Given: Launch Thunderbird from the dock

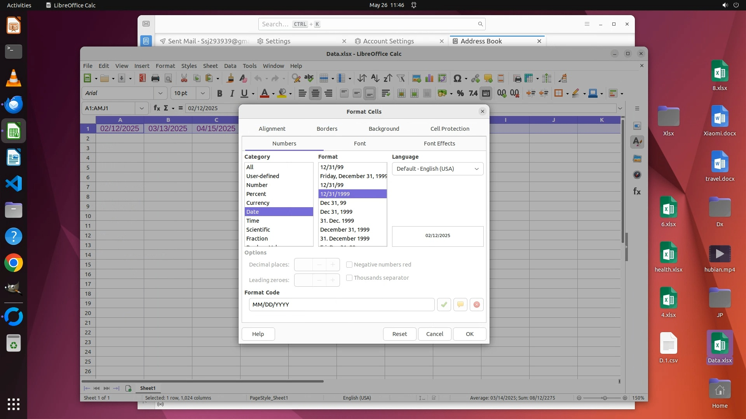Looking at the screenshot, I should [14, 104].
